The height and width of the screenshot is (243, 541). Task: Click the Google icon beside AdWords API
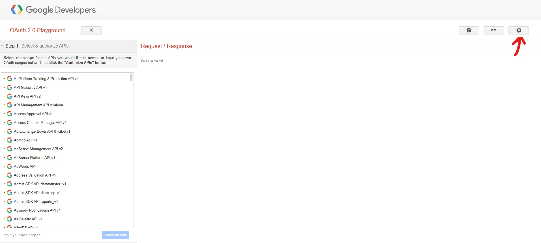(x=10, y=166)
